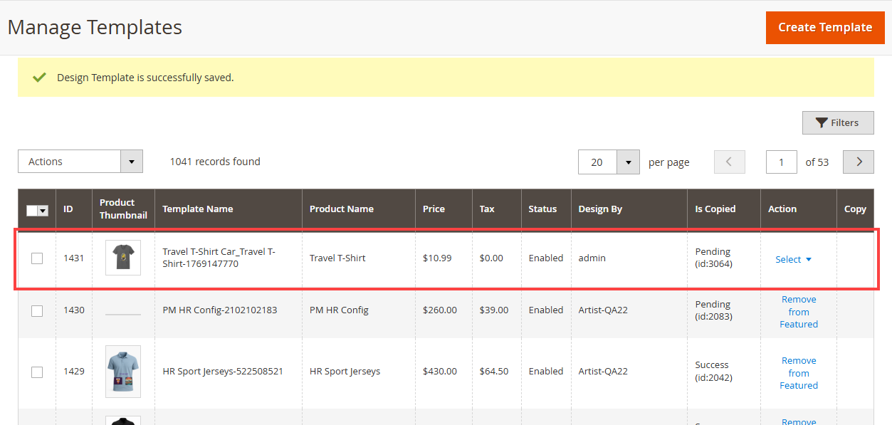The height and width of the screenshot is (425, 892).
Task: Go to next page arrow
Action: point(858,162)
